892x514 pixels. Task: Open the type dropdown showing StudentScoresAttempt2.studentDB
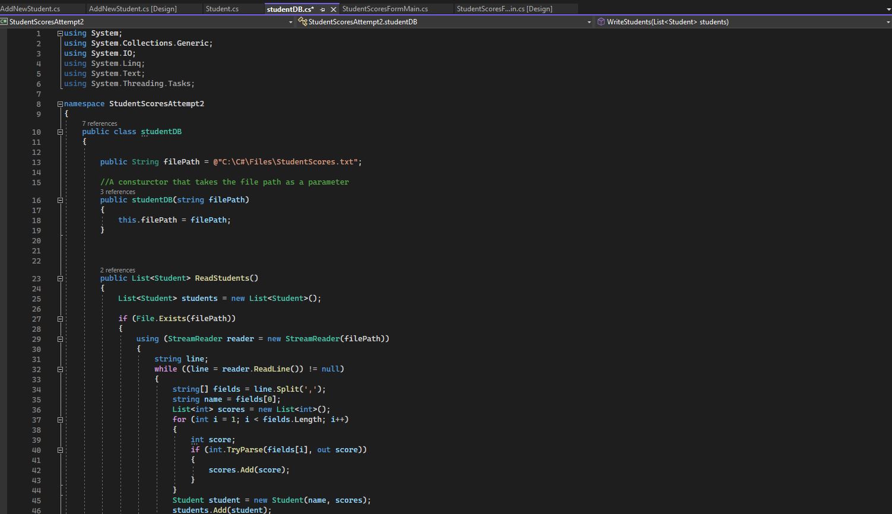pos(589,22)
